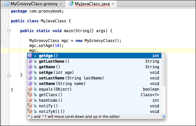Click the package com.groovybook line
The image size is (196, 126).
[x=37, y=11]
